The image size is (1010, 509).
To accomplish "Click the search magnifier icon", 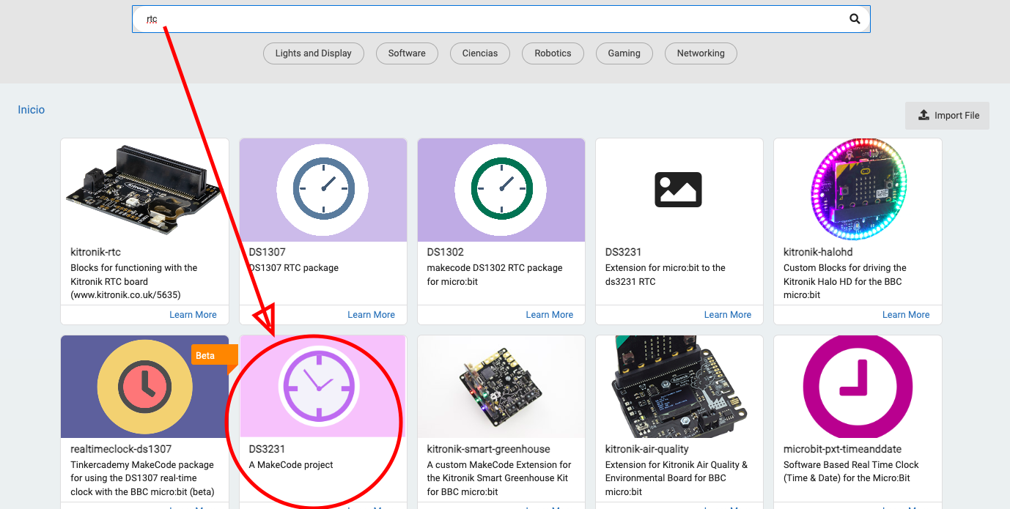I will (855, 19).
